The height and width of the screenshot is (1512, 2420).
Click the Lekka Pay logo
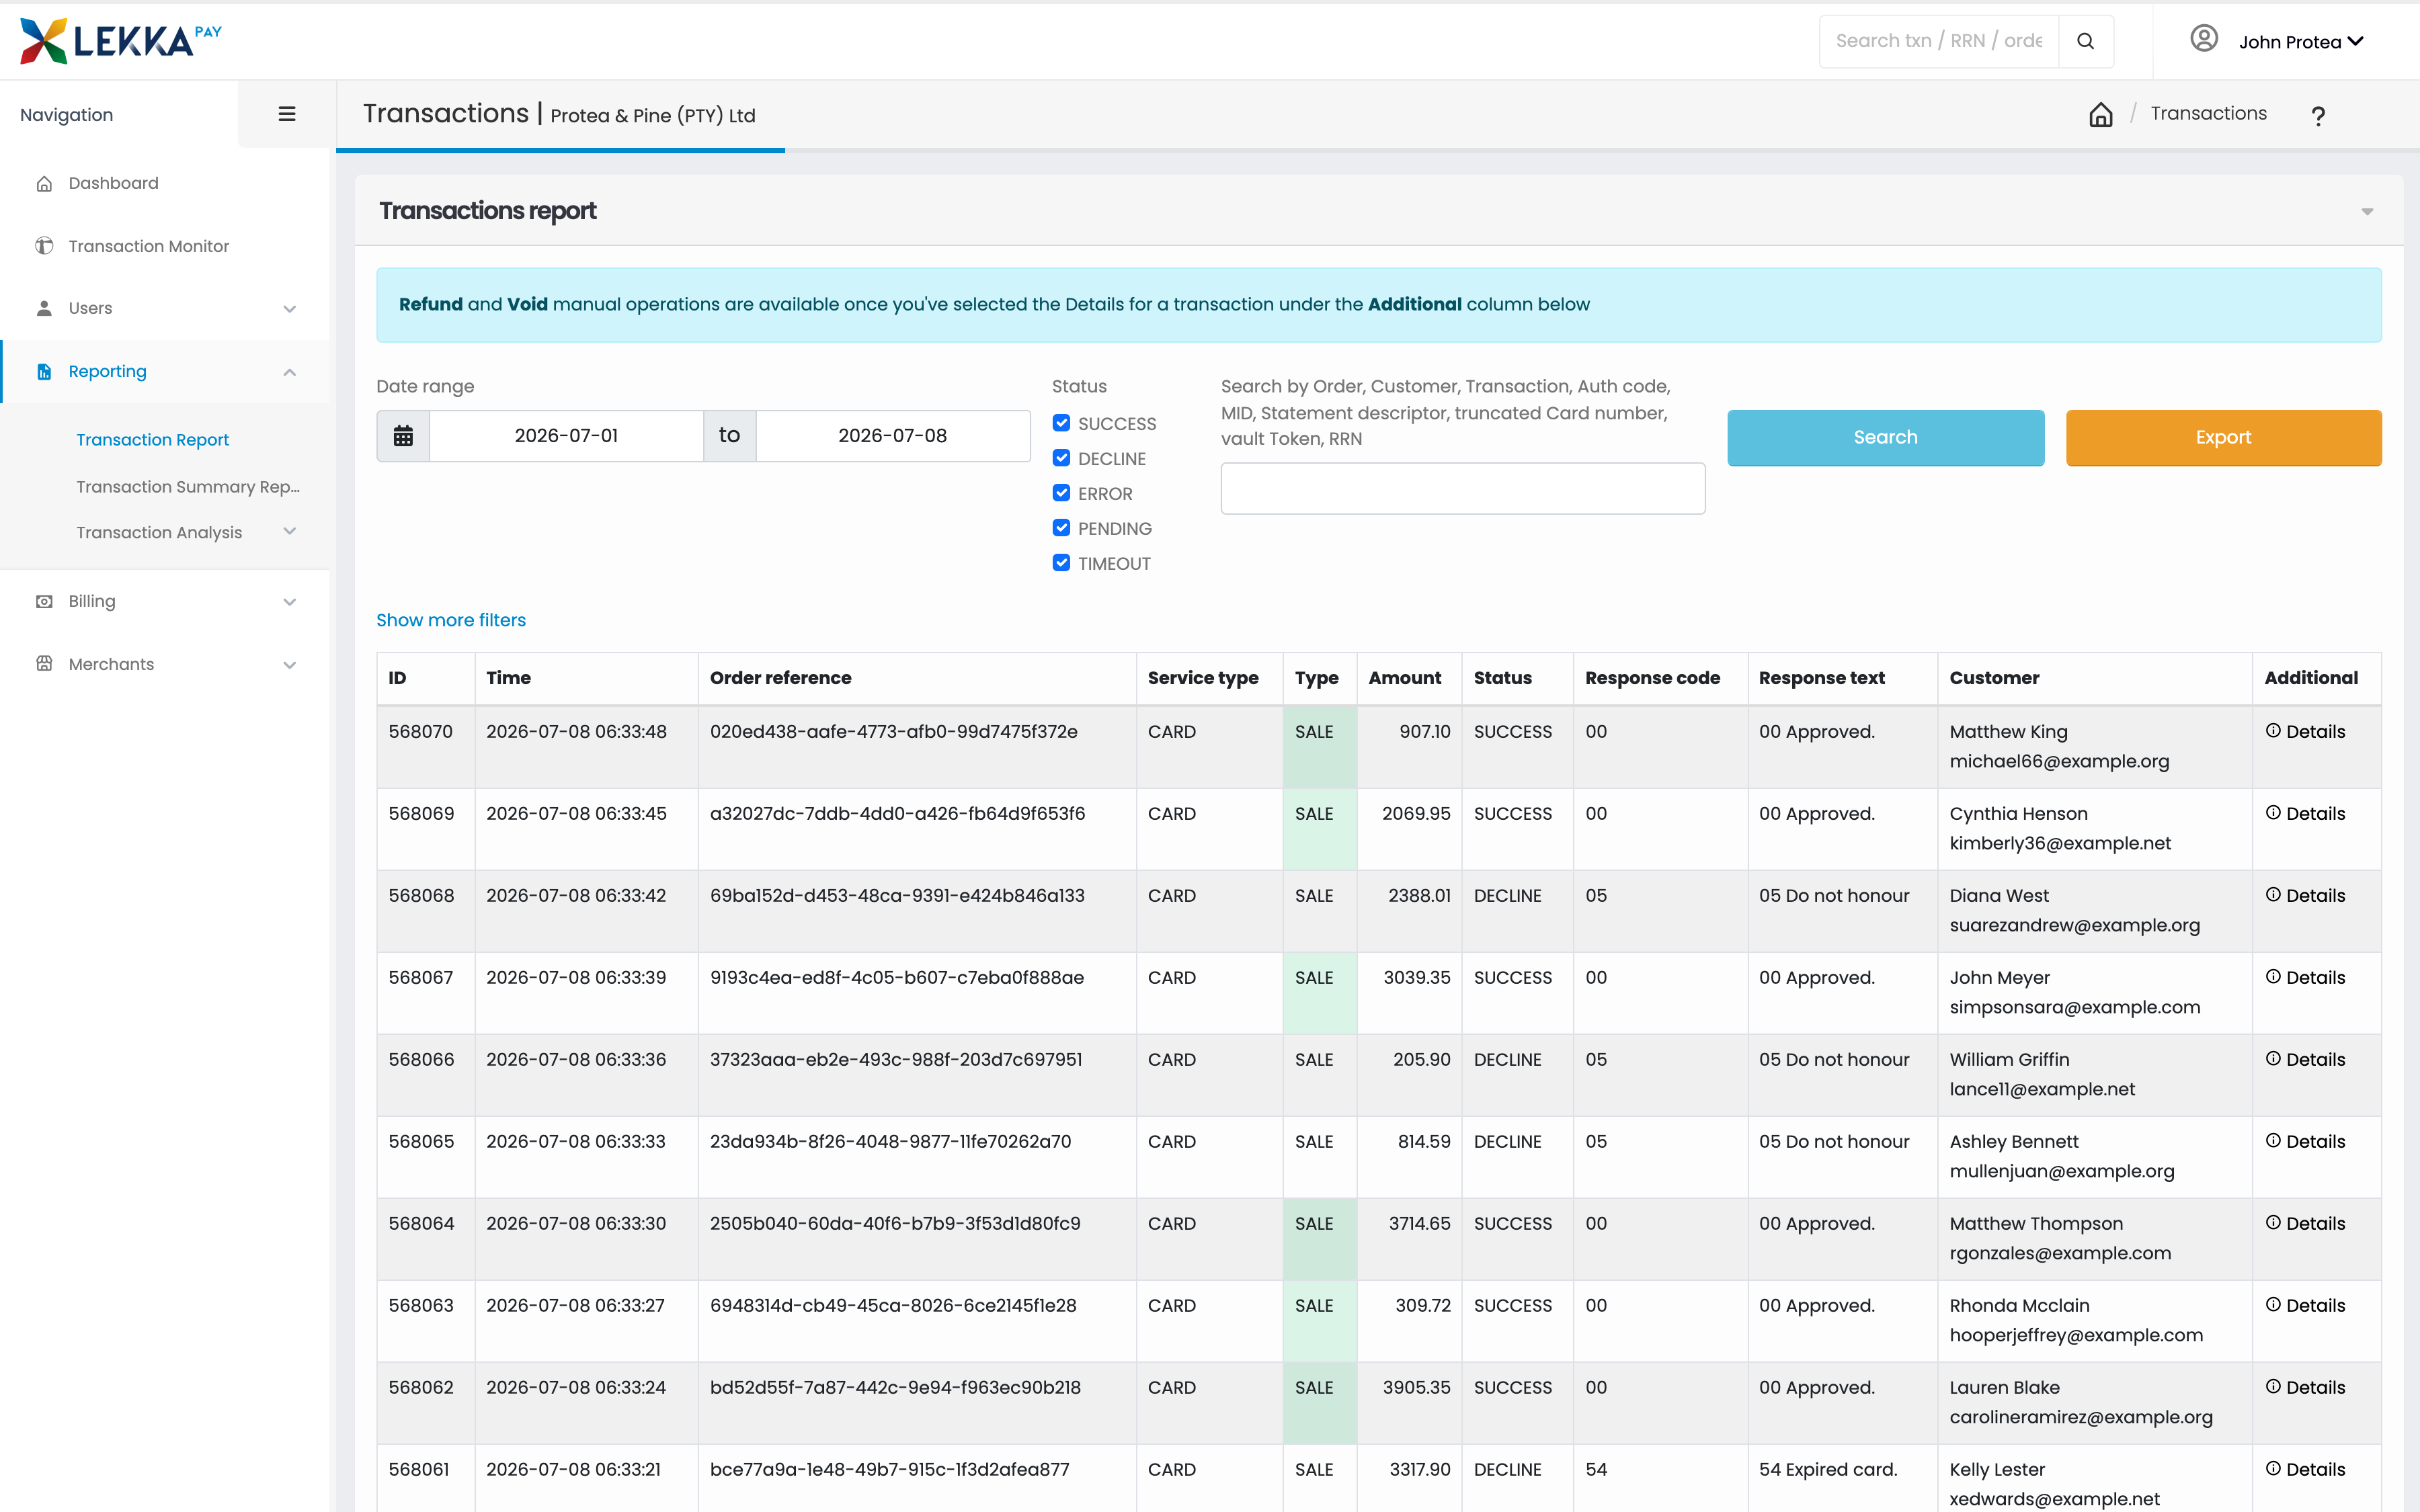pos(121,41)
